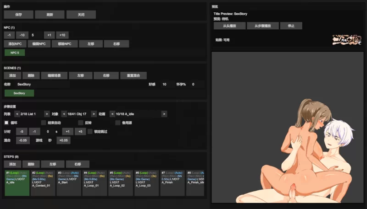Decrease NPC number with -1 button

[x=9, y=35]
